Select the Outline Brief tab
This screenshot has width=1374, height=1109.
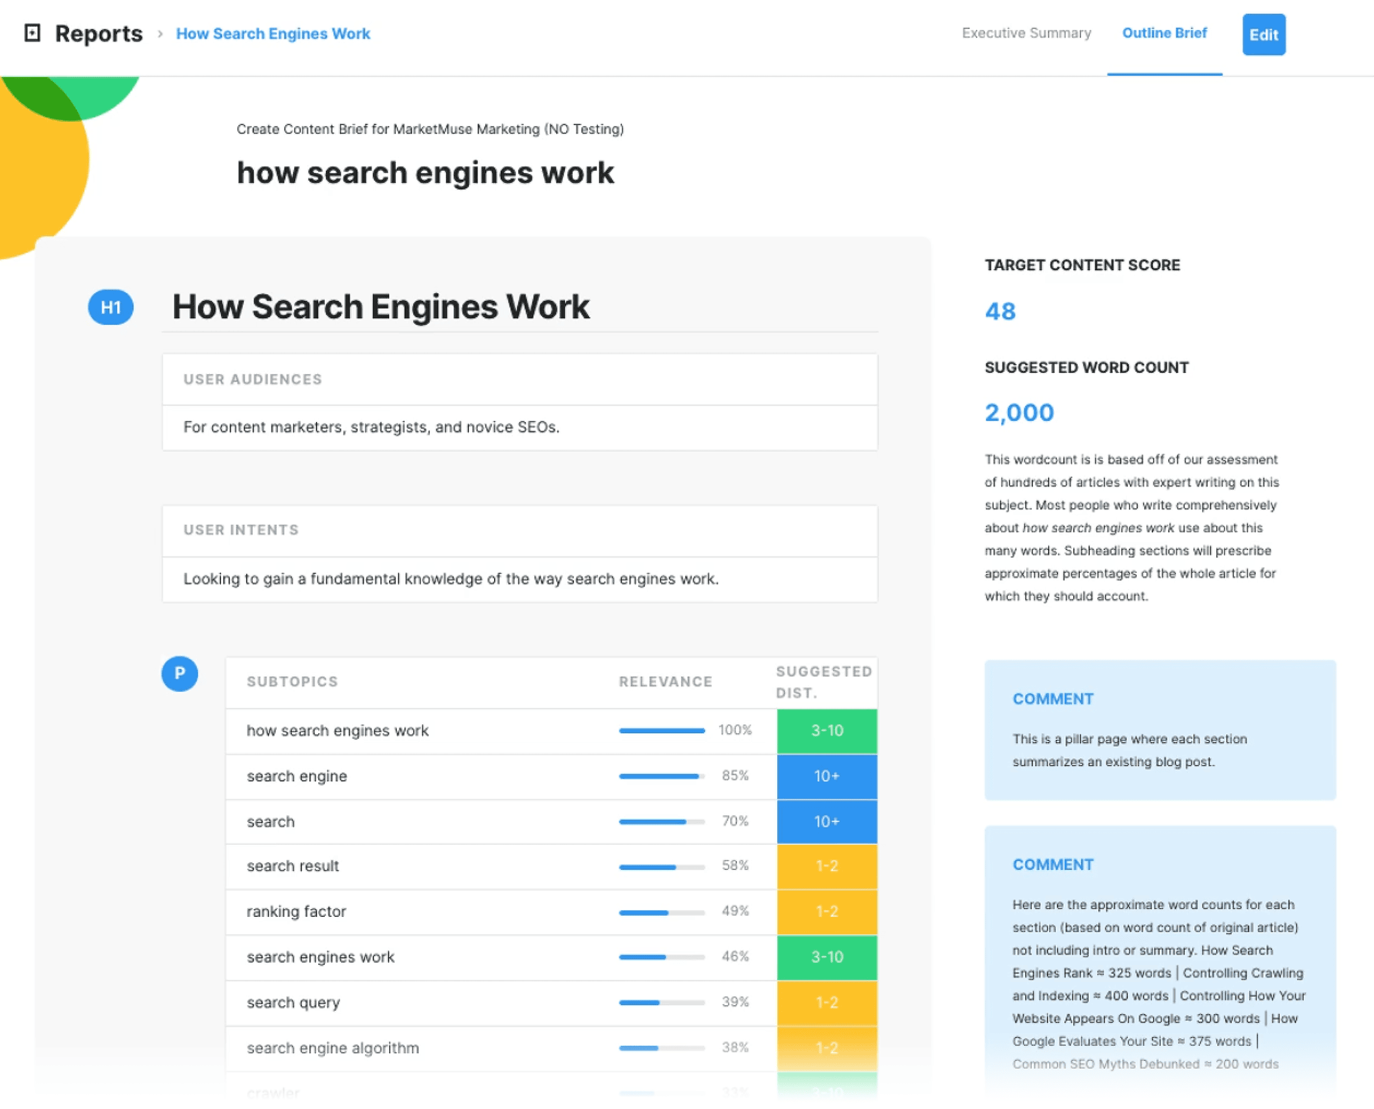[1164, 32]
